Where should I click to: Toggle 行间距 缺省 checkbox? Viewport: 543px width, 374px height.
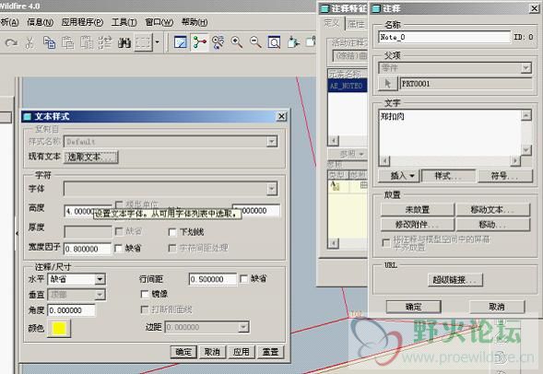coord(243,278)
